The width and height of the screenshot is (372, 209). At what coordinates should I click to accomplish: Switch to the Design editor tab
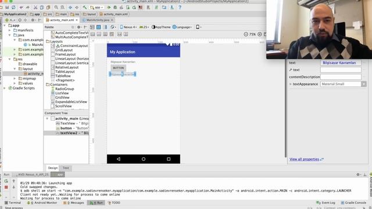53,168
